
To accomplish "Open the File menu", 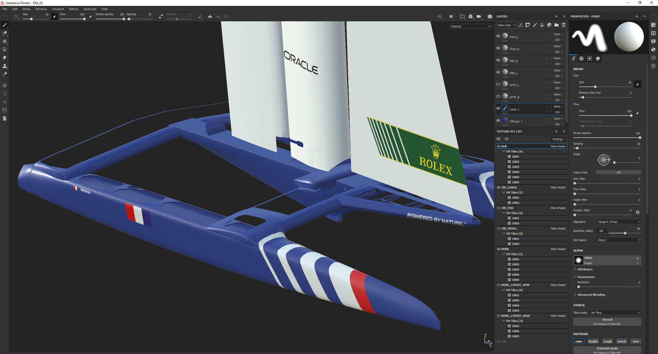I will coord(5,9).
